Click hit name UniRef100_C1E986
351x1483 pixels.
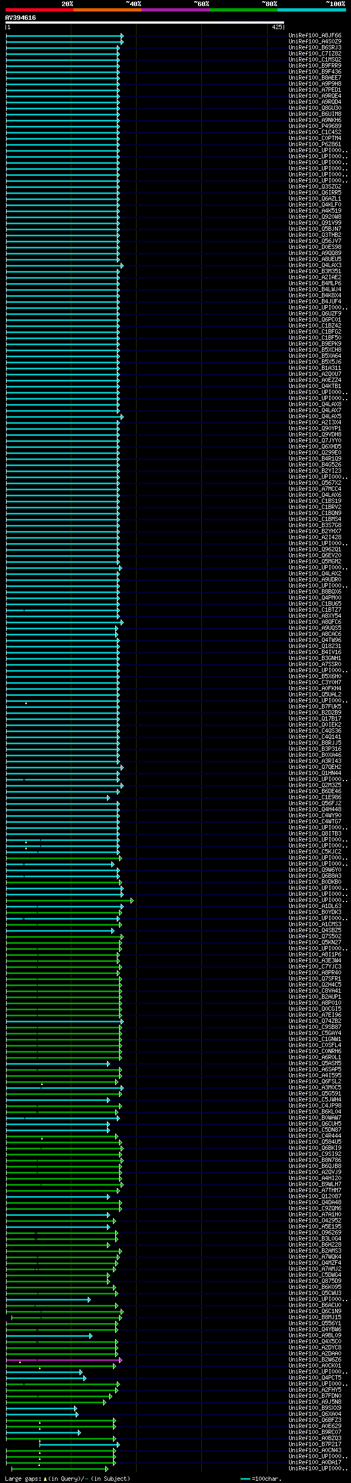pyautogui.click(x=315, y=798)
